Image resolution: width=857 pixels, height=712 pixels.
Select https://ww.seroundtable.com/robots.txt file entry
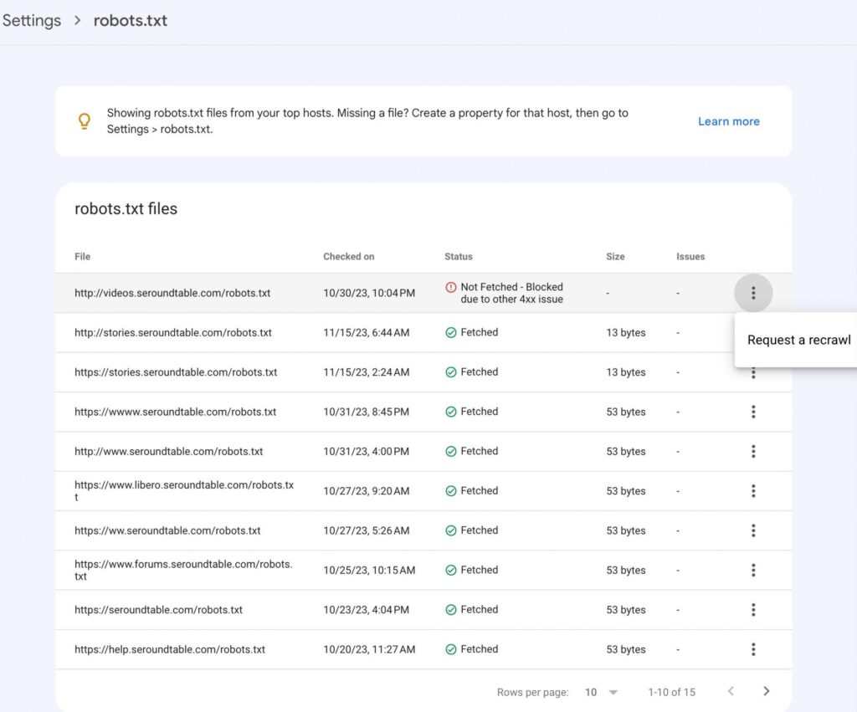(x=167, y=530)
